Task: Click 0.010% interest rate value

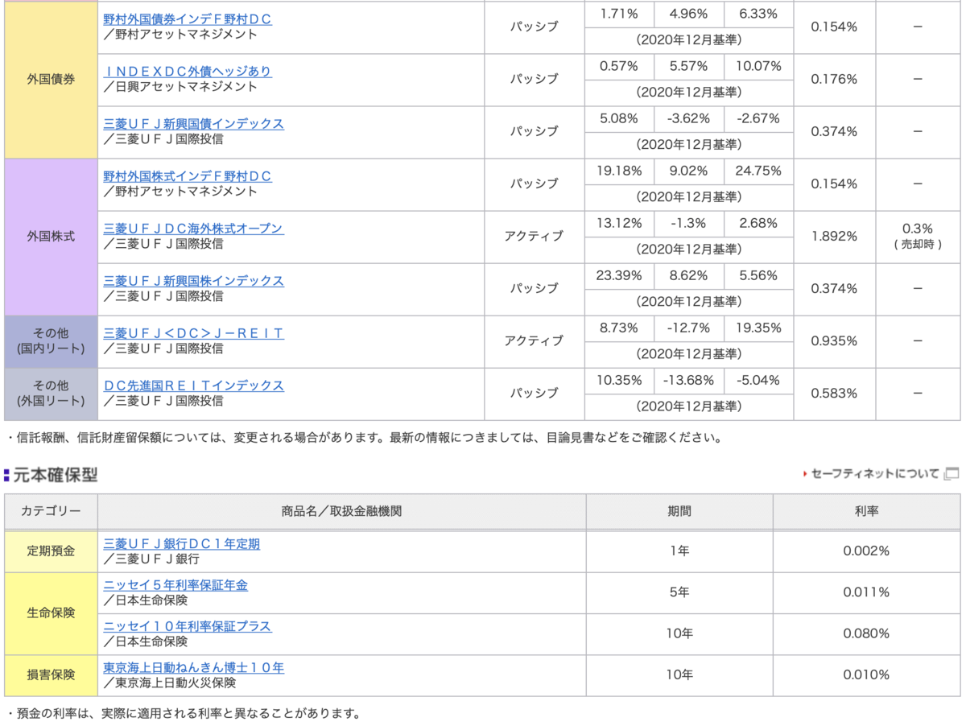Action: [x=866, y=674]
